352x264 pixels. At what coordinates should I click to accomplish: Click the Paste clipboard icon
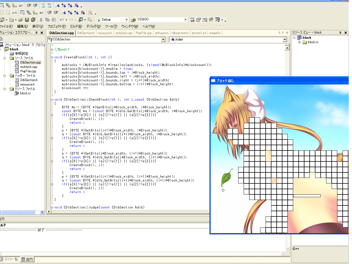pyautogui.click(x=54, y=20)
